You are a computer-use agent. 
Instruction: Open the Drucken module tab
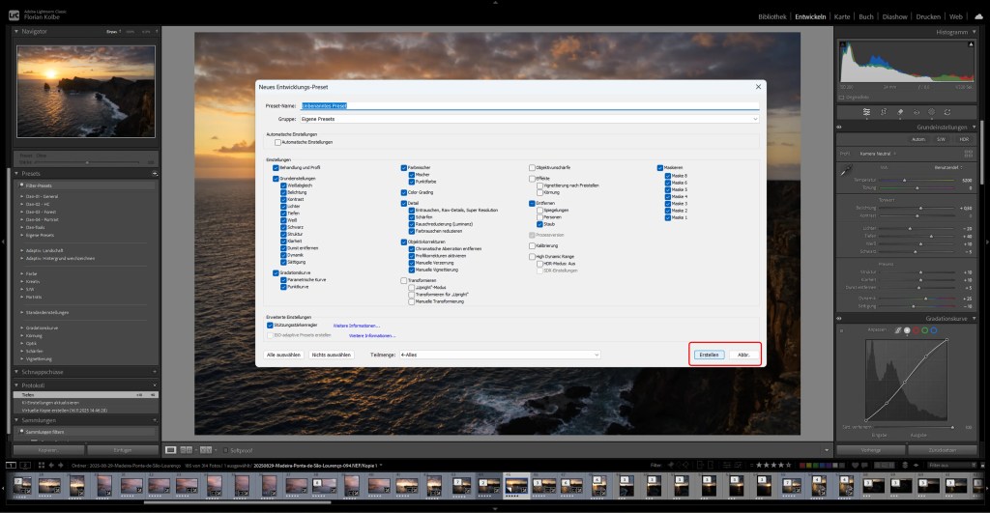pyautogui.click(x=927, y=16)
